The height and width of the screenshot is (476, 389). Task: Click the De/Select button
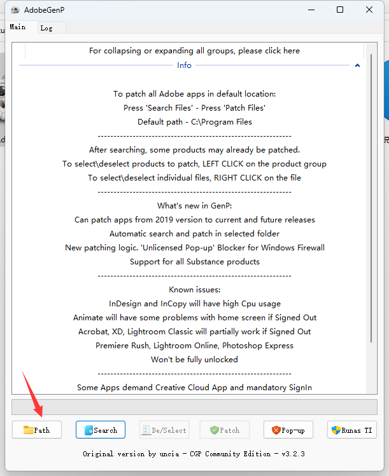[164, 430]
